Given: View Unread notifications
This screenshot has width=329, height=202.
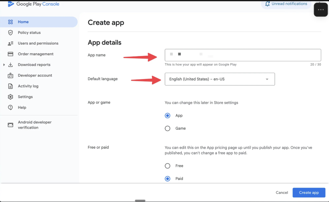Looking at the screenshot, I should click(x=286, y=4).
